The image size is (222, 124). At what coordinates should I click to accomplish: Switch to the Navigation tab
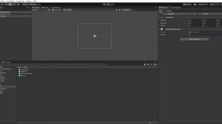point(176,8)
